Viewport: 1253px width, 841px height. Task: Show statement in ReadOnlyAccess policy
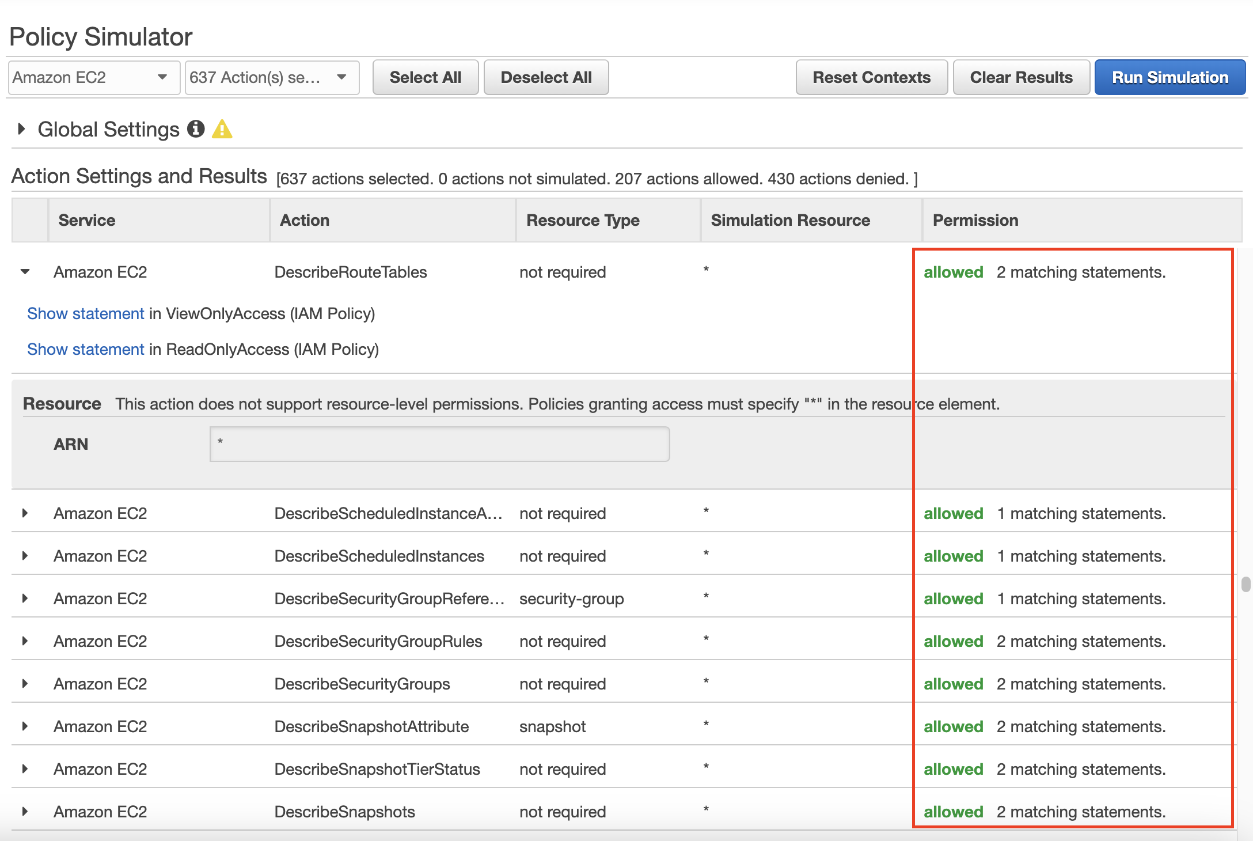86,350
